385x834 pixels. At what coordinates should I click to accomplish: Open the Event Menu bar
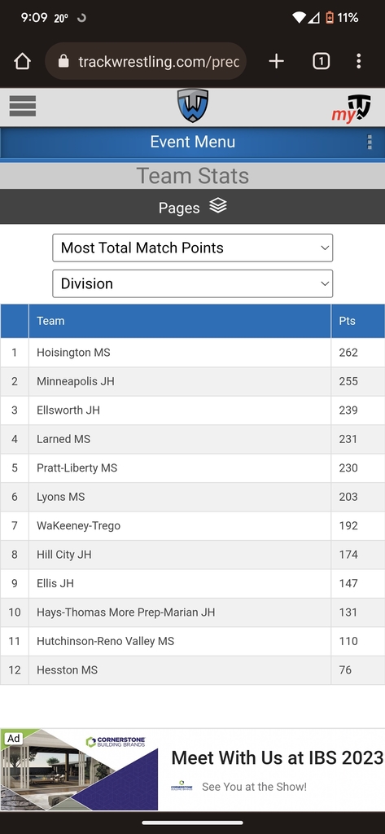pyautogui.click(x=192, y=143)
